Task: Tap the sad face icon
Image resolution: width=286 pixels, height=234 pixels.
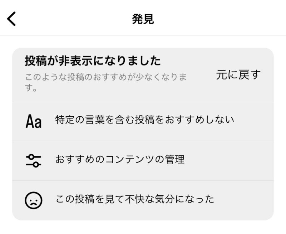Action: pyautogui.click(x=34, y=200)
